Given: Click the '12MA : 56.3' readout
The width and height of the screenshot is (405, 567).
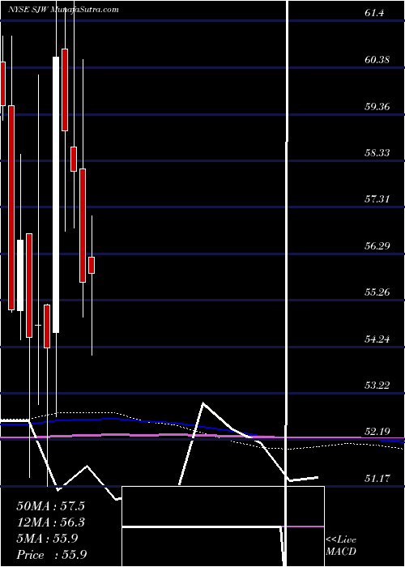Looking at the screenshot, I should [x=50, y=522].
